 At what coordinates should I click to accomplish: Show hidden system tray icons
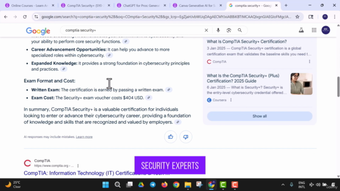coord(283,185)
